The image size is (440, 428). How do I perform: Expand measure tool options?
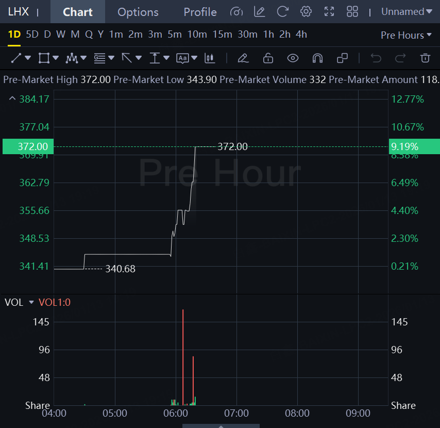(166, 58)
